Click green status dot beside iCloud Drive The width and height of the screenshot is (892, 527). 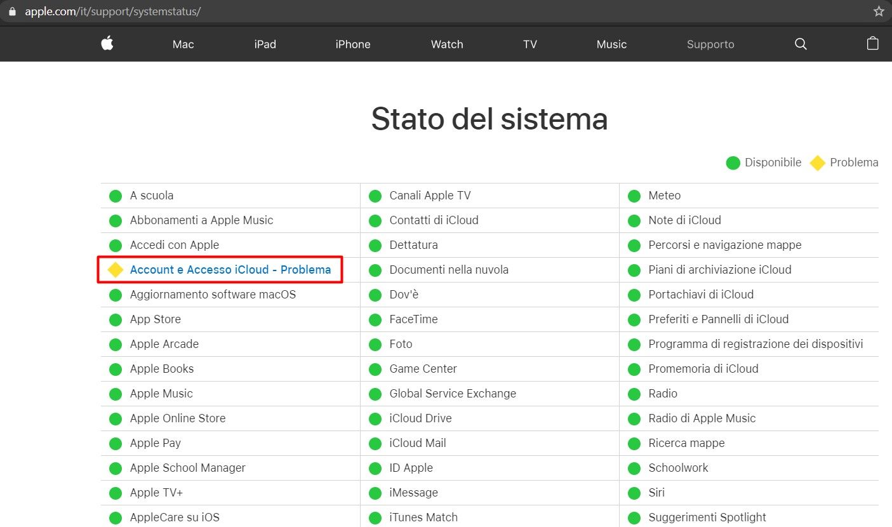[375, 418]
